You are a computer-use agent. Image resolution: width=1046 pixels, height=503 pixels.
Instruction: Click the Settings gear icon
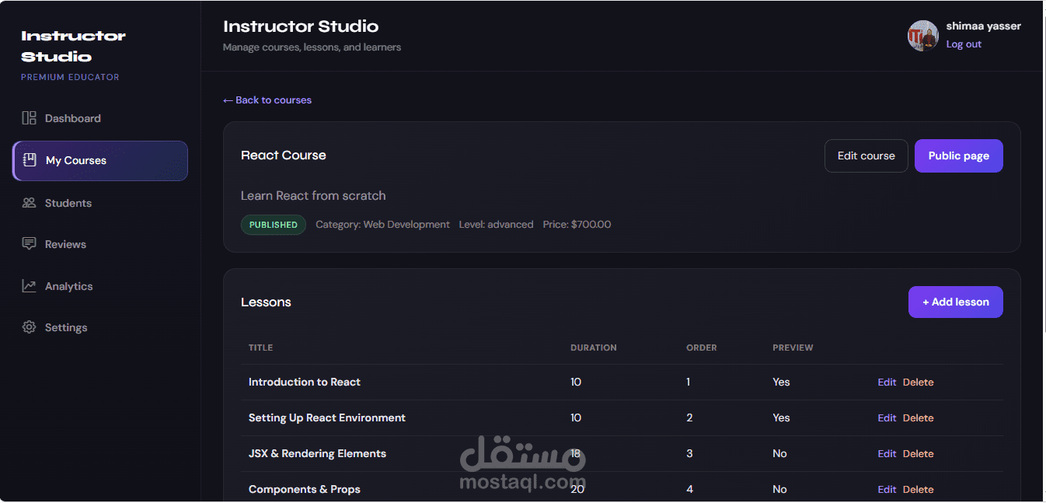29,327
